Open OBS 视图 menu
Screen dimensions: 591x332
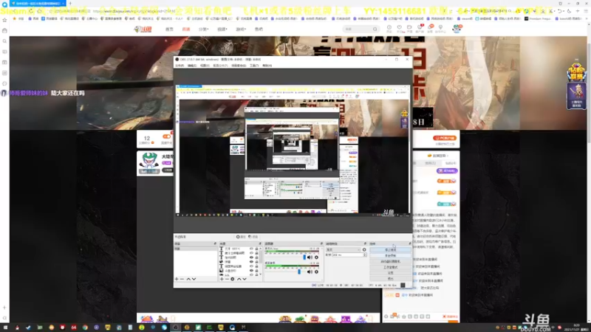click(x=205, y=66)
